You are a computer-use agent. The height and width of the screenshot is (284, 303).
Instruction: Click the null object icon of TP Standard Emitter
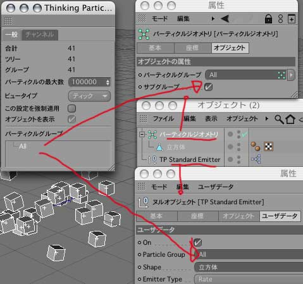click(152, 159)
